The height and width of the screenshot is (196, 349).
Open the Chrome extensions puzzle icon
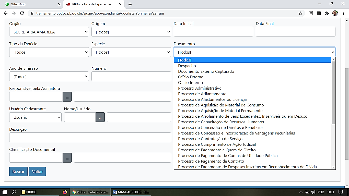pos(327,13)
